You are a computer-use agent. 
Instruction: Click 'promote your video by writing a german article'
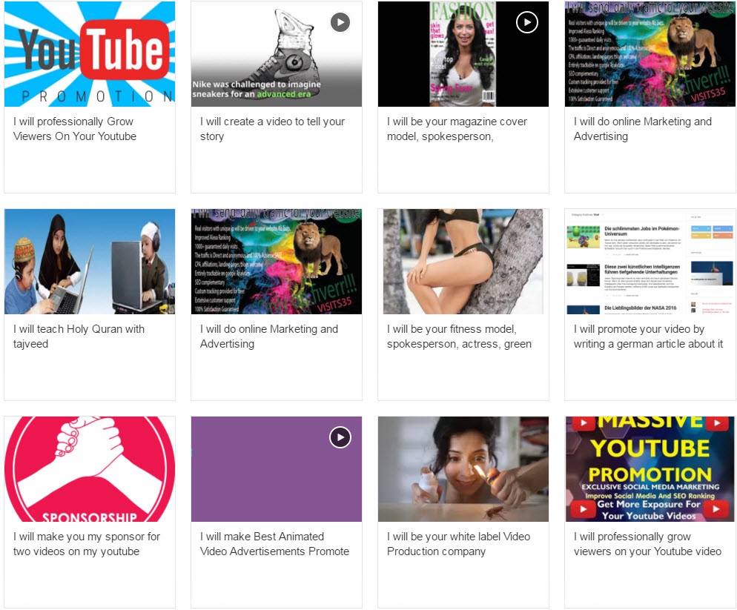(x=647, y=337)
